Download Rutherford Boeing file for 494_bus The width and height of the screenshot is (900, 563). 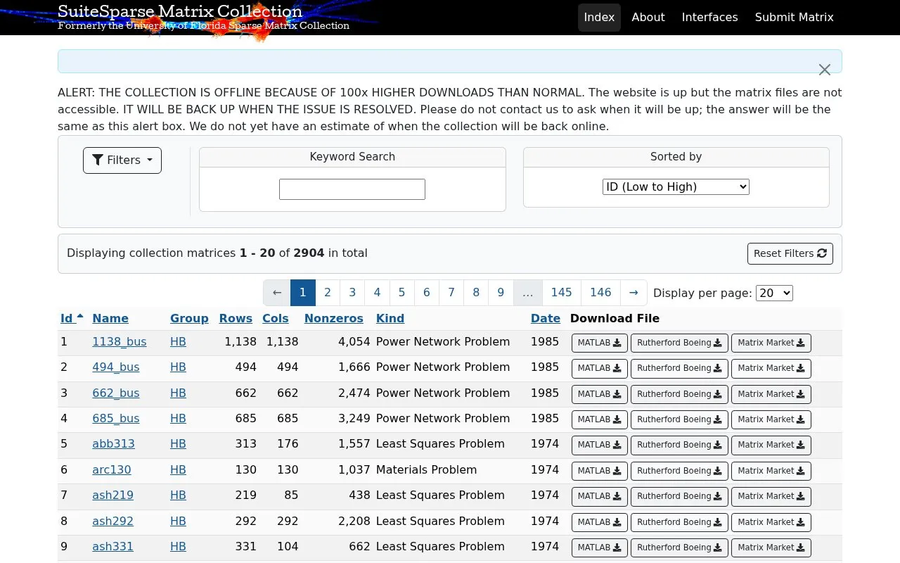pos(679,368)
